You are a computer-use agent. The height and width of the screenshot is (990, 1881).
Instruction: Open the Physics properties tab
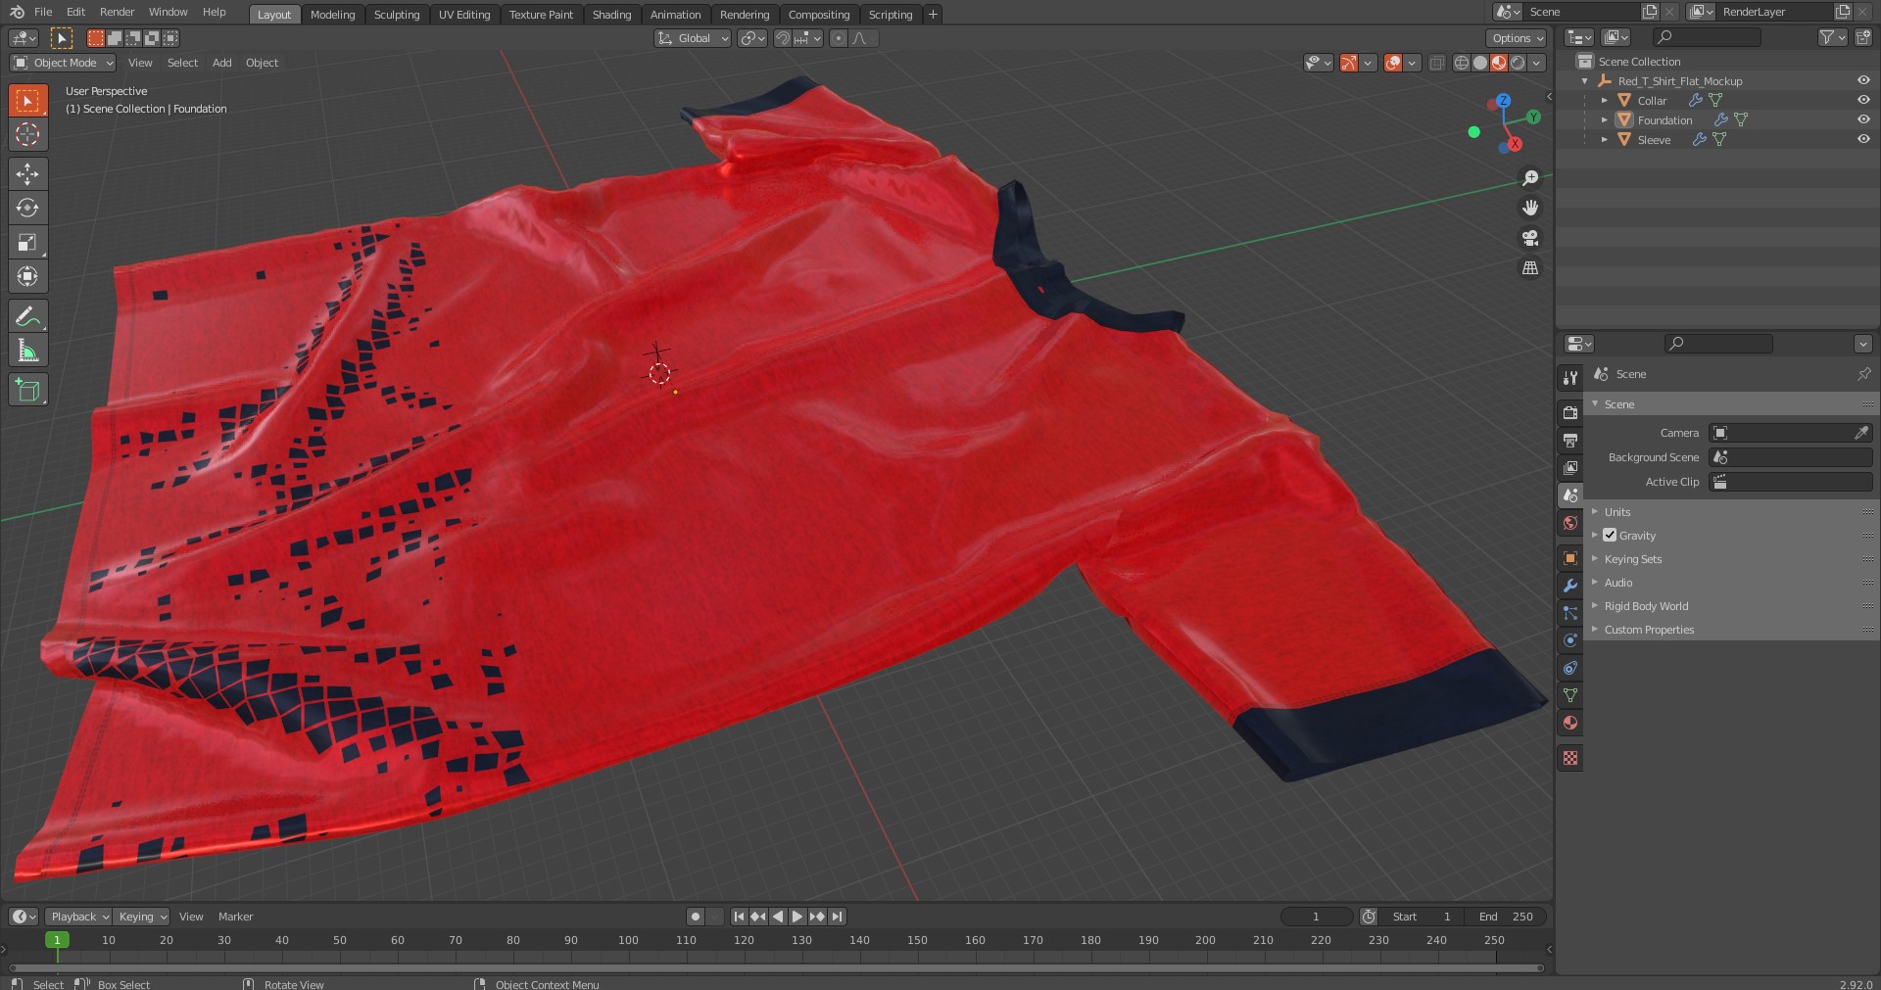(x=1570, y=640)
